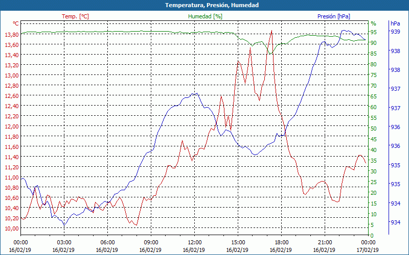Click green humidity axis value "50"

point(374,129)
